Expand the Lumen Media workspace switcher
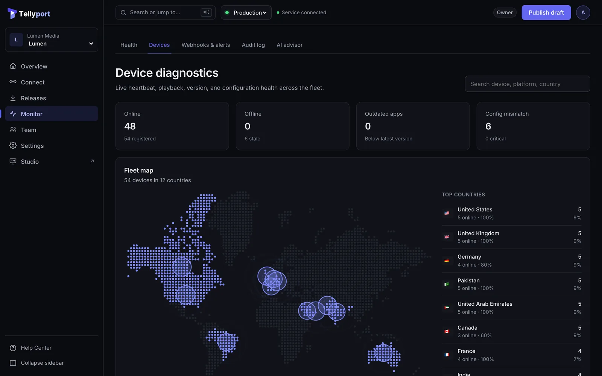Image resolution: width=602 pixels, height=376 pixels. click(x=52, y=39)
